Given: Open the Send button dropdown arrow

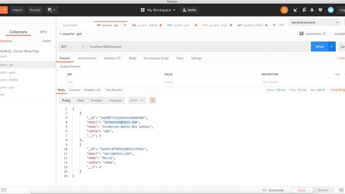Looking at the screenshot, I should (x=332, y=47).
